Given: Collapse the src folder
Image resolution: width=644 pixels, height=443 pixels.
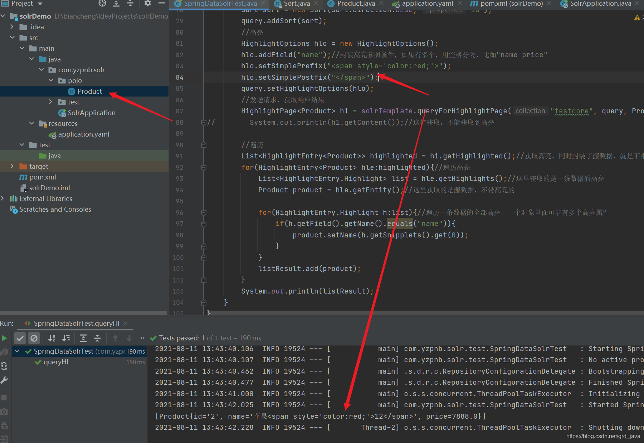Looking at the screenshot, I should [x=12, y=38].
